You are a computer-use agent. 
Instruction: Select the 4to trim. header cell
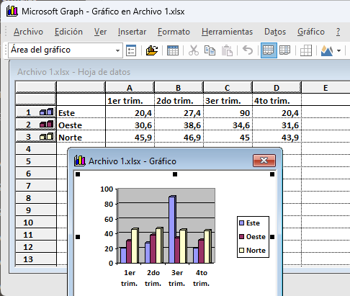tap(277, 100)
